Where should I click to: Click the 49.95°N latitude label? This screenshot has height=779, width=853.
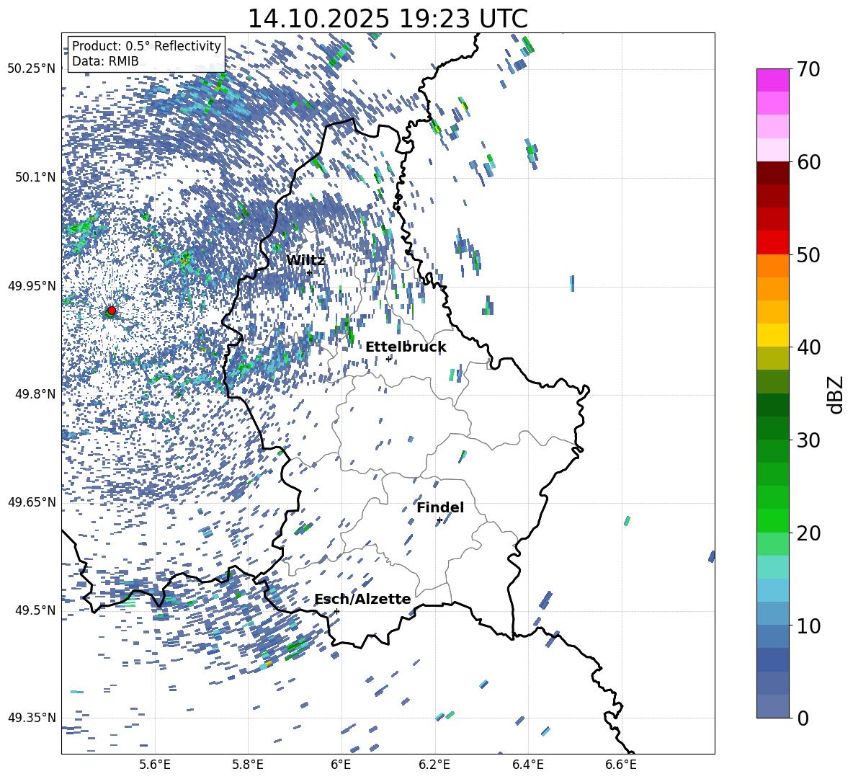point(32,285)
